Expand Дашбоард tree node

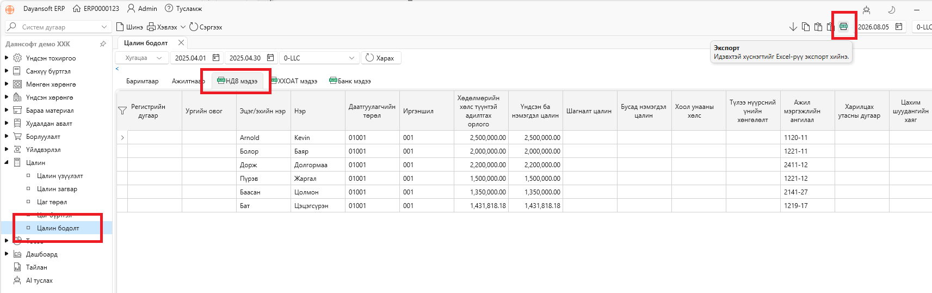pos(7,254)
